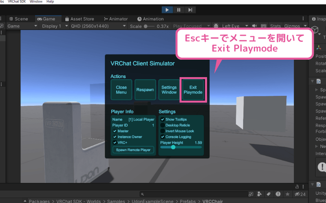Image resolution: width=326 pixels, height=203 pixels.
Task: Uncheck the Show Tooltips checkbox
Action: point(163,119)
